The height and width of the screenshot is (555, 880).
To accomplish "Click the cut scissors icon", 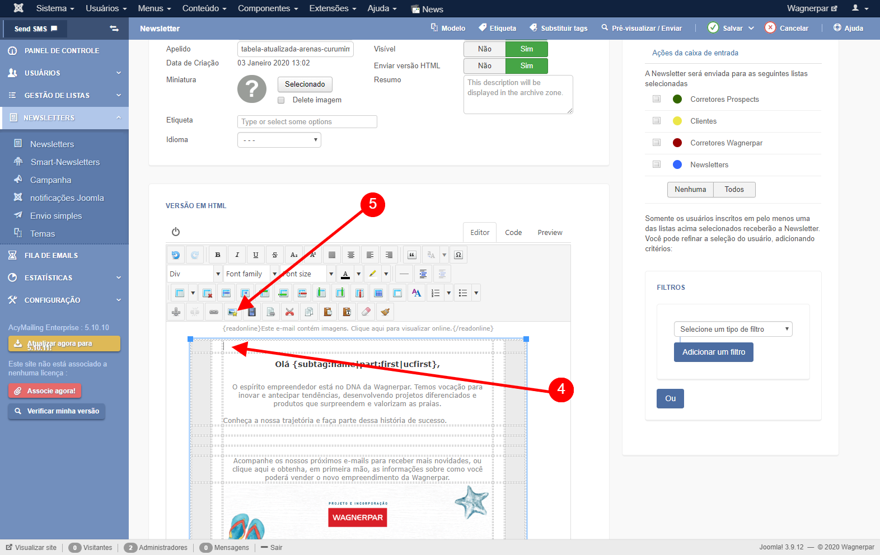I will click(x=289, y=312).
